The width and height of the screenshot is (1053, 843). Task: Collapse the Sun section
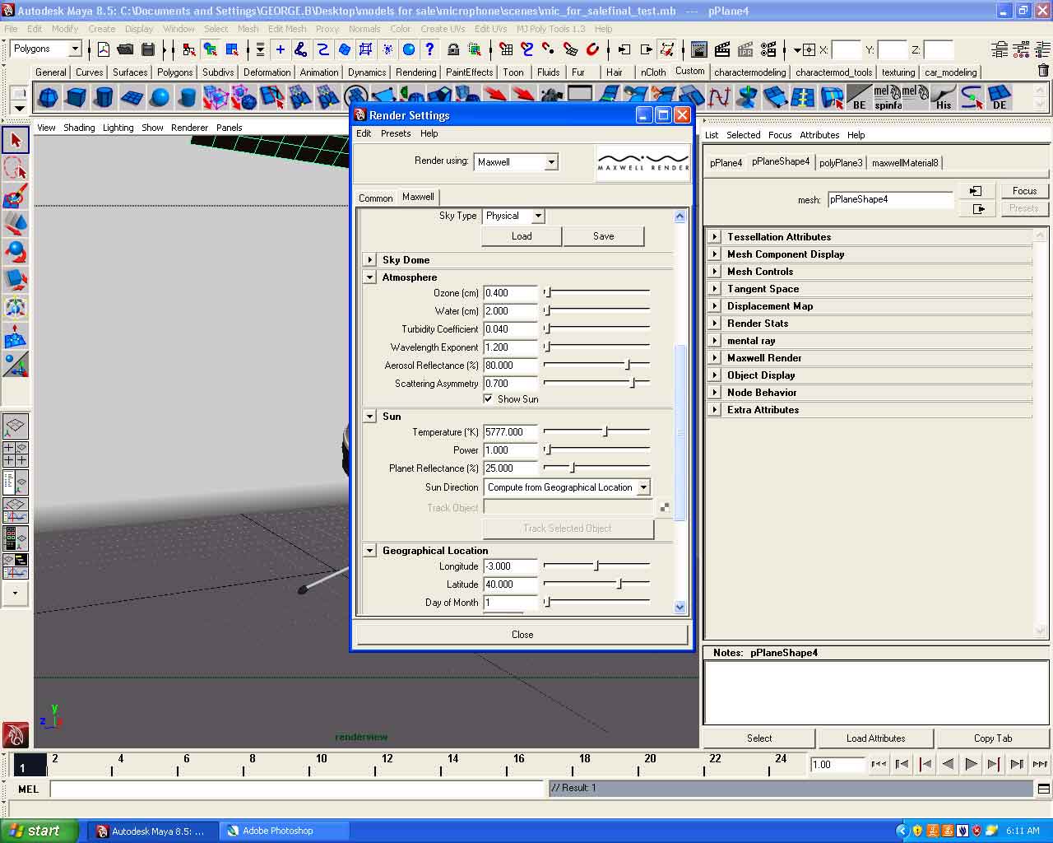[x=370, y=417]
